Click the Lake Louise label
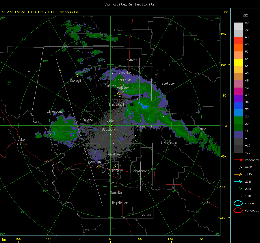Image resolution: width=260 pixels, height=243 pixels. 22,142
